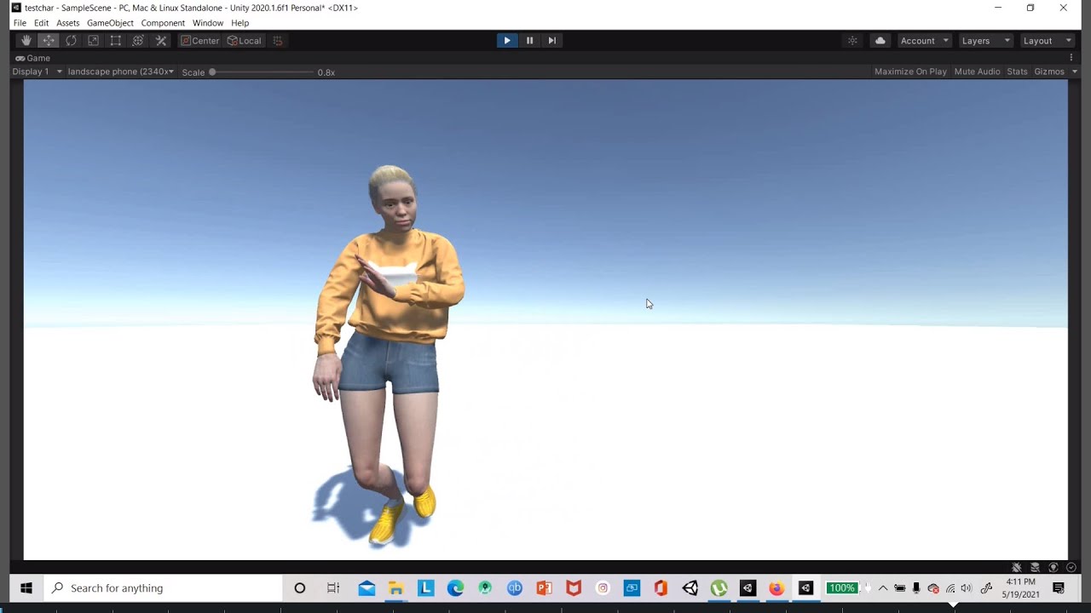The image size is (1091, 613).
Task: Toggle handle rotation Local button
Action: tap(244, 41)
